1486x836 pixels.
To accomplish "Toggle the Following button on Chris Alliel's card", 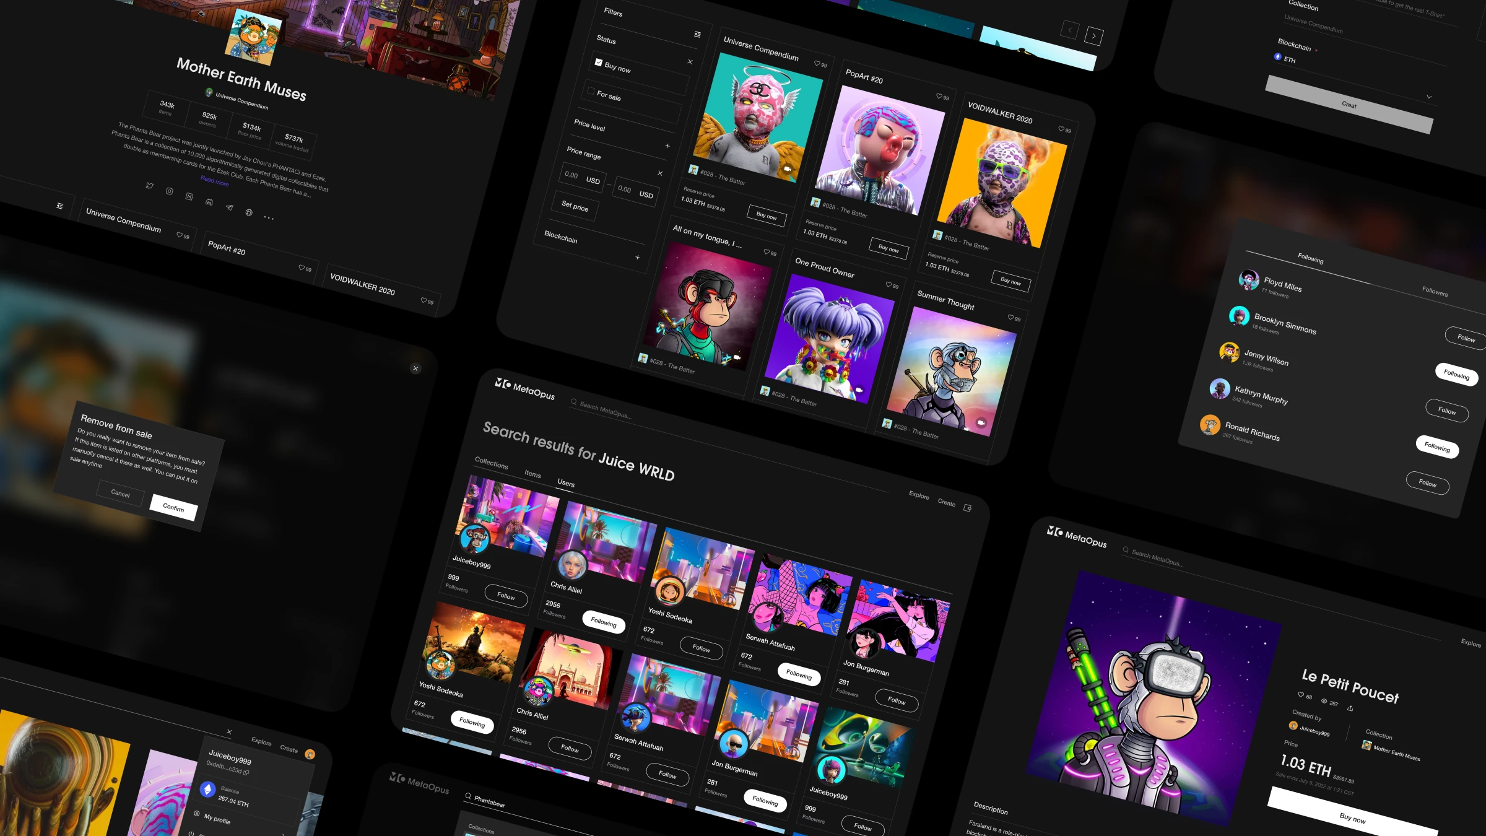I will click(x=603, y=622).
